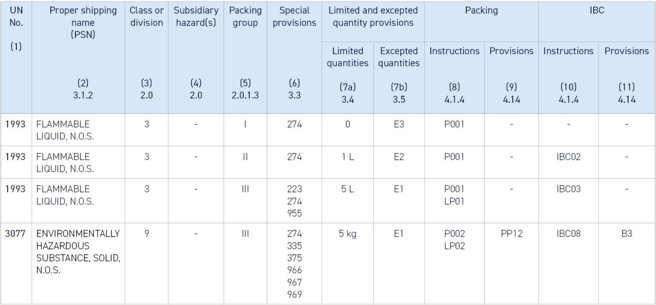656x305 pixels.
Task: Click the E3 excepted quantity cell
Action: coord(399,124)
